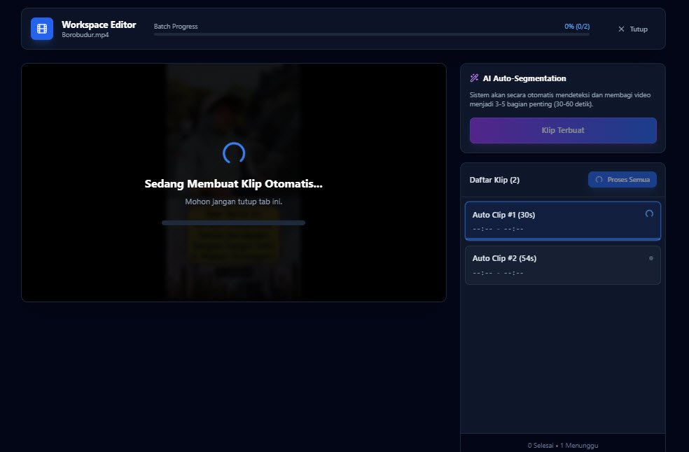Click the X icon beside Tutup

tap(621, 29)
